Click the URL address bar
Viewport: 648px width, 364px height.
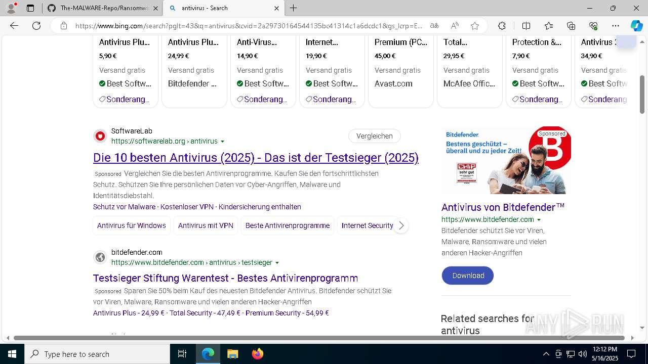point(248,26)
